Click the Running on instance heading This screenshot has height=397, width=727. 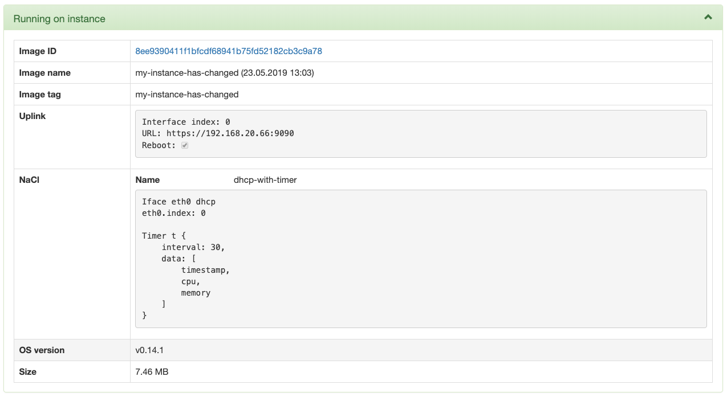(59, 19)
